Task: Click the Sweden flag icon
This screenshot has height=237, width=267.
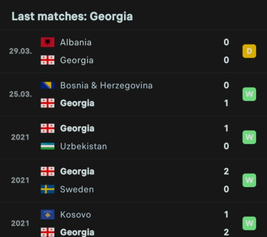Action: [47, 189]
